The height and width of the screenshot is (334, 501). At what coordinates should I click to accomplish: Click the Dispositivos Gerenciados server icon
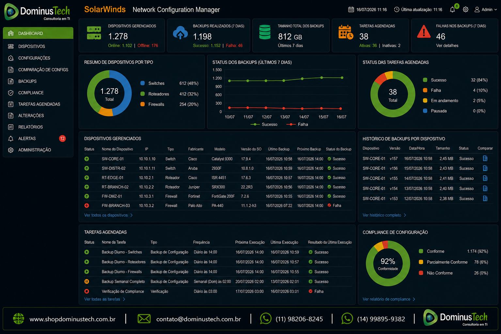(94, 33)
